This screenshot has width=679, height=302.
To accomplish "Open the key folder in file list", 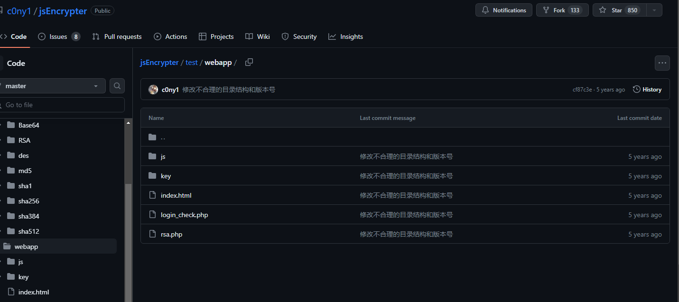I will coord(166,176).
